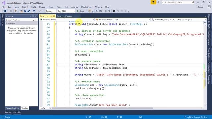Click the increase indent icon
Viewport: 212px width, 119px height.
(x=109, y=11)
